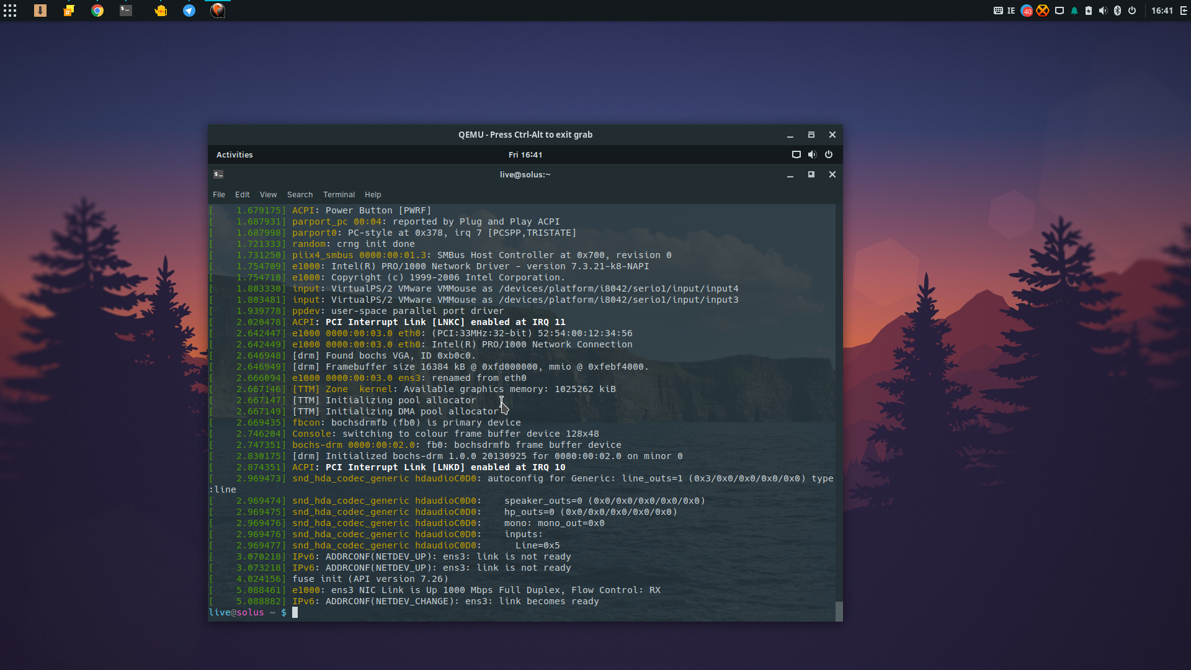Minimize the QEMU window
Viewport: 1191px width, 670px height.
790,135
